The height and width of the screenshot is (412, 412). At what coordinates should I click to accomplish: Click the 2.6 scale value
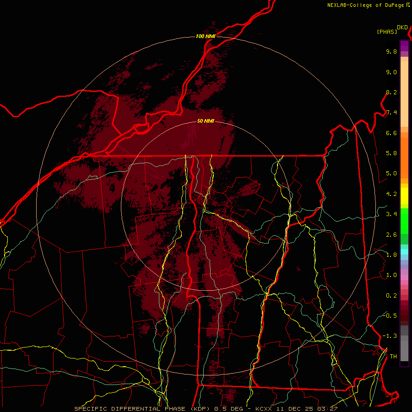(x=391, y=235)
